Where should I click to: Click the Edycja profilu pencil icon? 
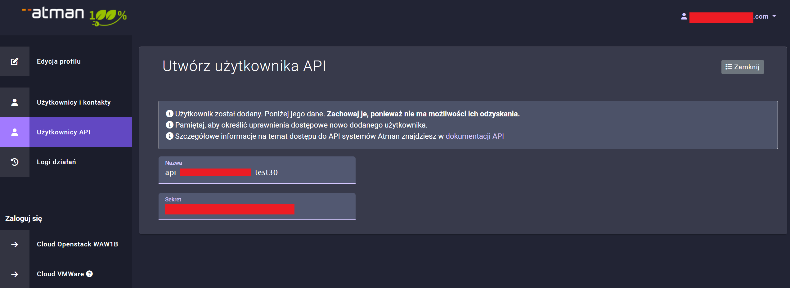tap(15, 61)
